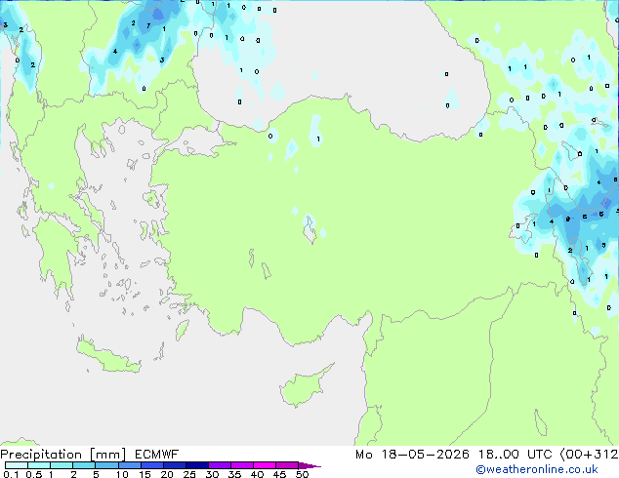Click the 0.1–0.5 mm legend color segment
The width and height of the screenshot is (619, 478).
pyautogui.click(x=17, y=465)
